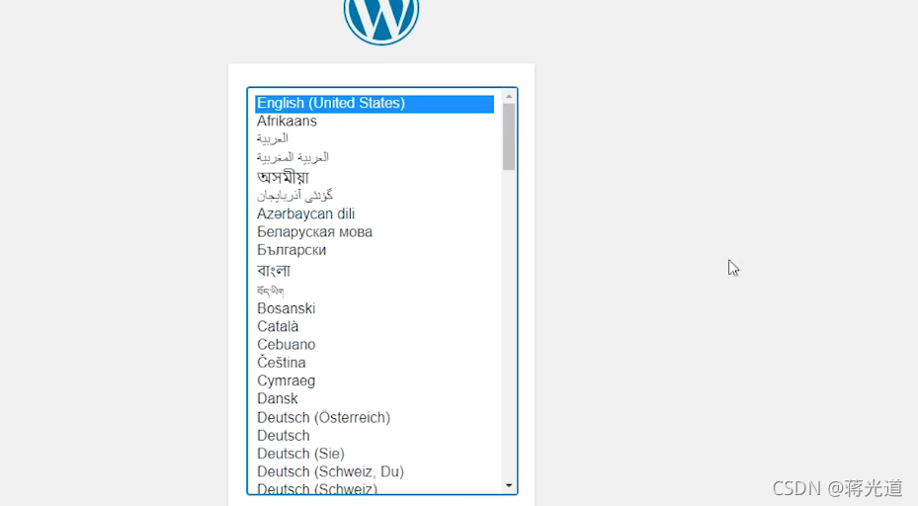
Task: Select the Arabic language option below Afrikaans
Action: point(273,138)
